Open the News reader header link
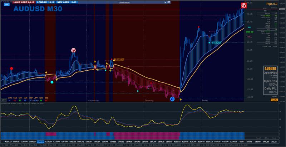 [124, 2]
